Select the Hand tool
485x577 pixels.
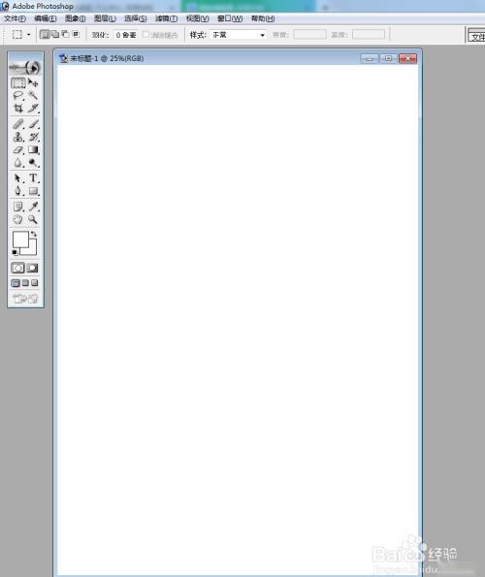click(18, 219)
